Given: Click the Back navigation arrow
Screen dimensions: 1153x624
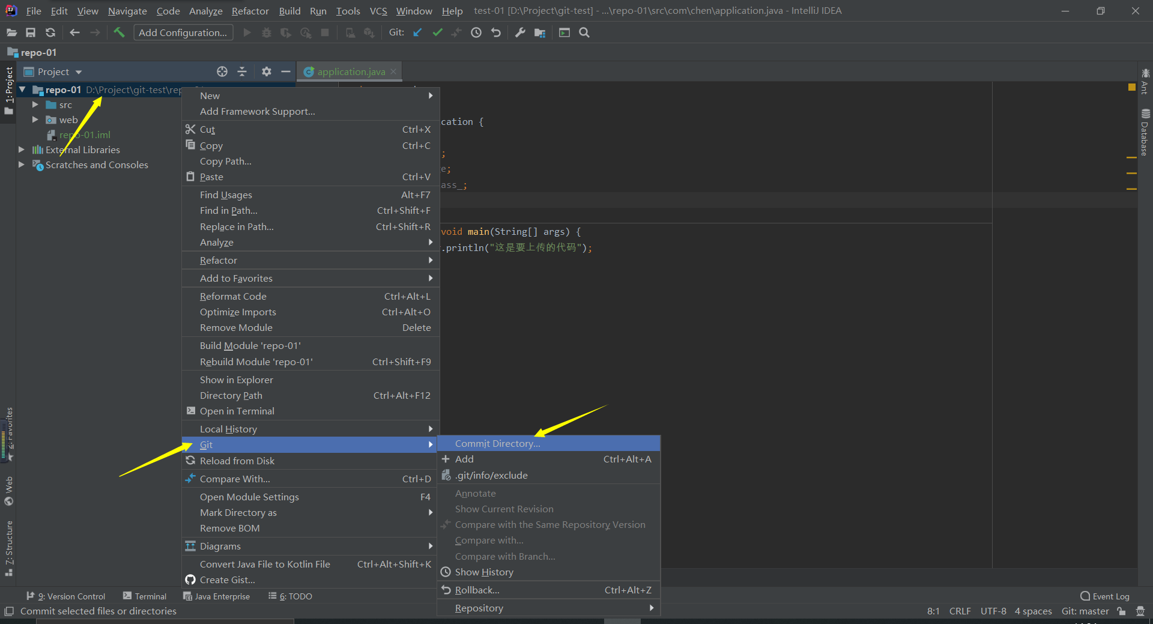Looking at the screenshot, I should pos(74,32).
